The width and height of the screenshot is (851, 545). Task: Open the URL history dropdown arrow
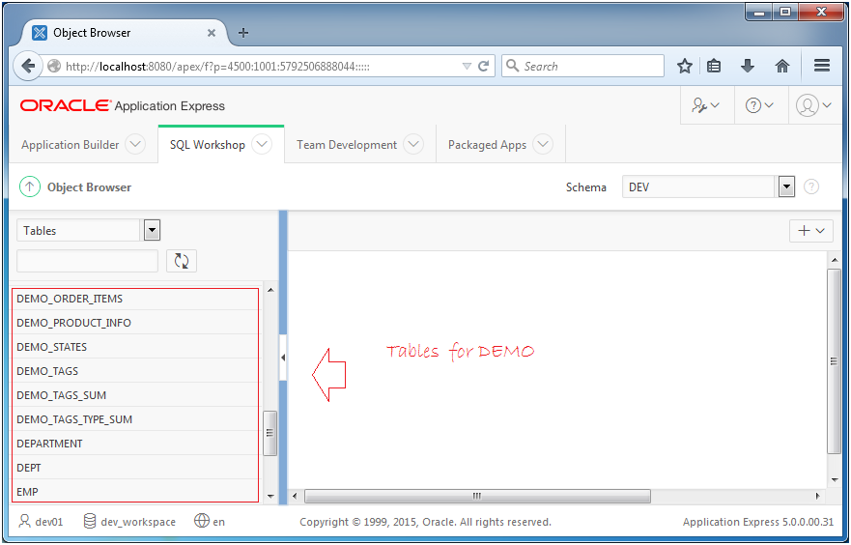click(467, 67)
